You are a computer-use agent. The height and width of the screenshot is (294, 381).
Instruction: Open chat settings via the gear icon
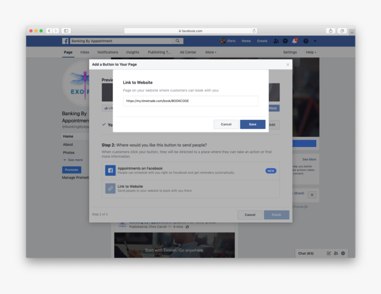tap(342, 253)
